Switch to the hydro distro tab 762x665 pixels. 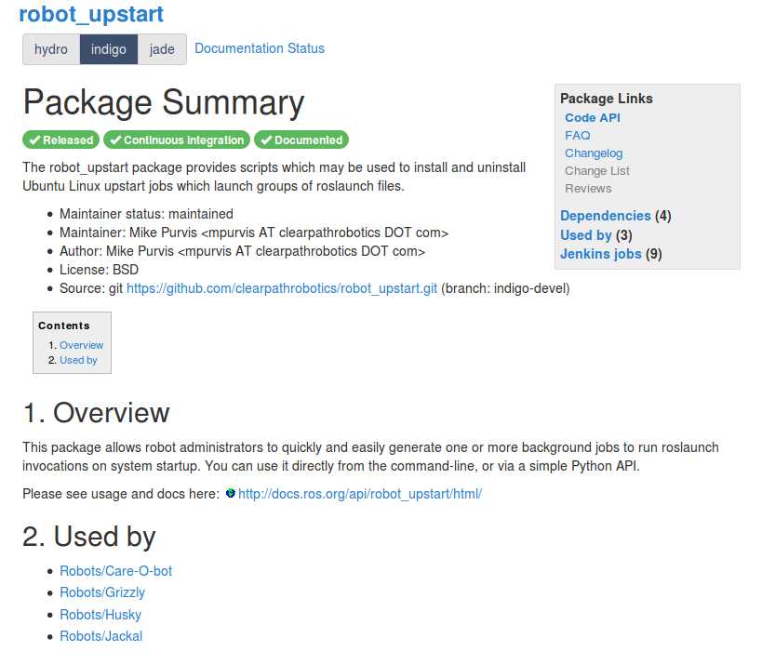tap(51, 49)
